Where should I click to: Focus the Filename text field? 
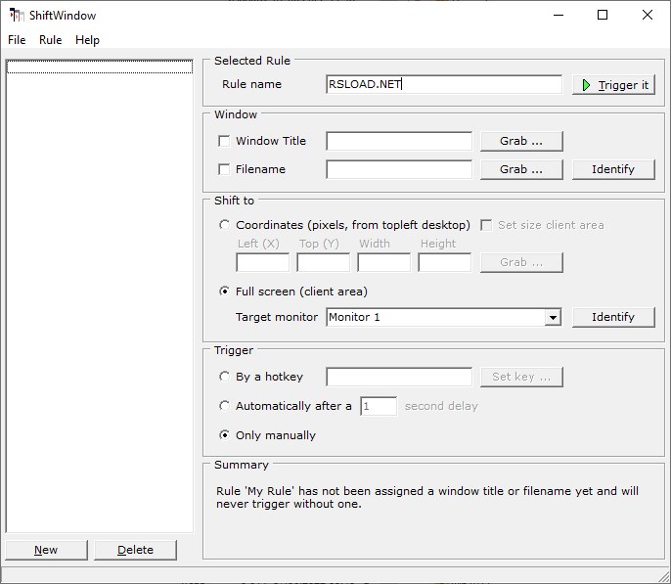399,169
